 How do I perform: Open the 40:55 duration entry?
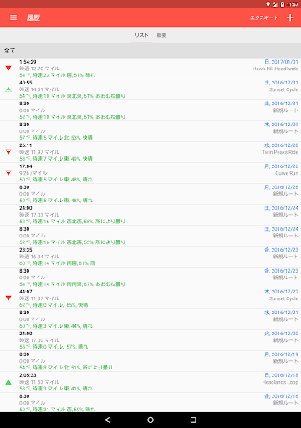click(150, 89)
